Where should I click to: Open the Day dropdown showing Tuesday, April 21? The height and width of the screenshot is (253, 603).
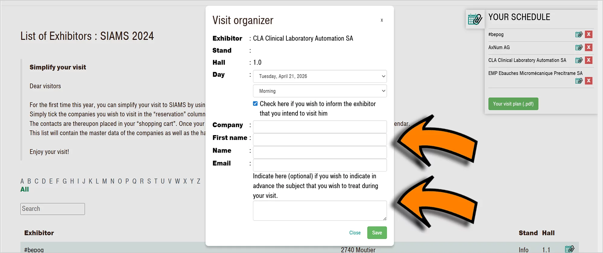click(320, 76)
